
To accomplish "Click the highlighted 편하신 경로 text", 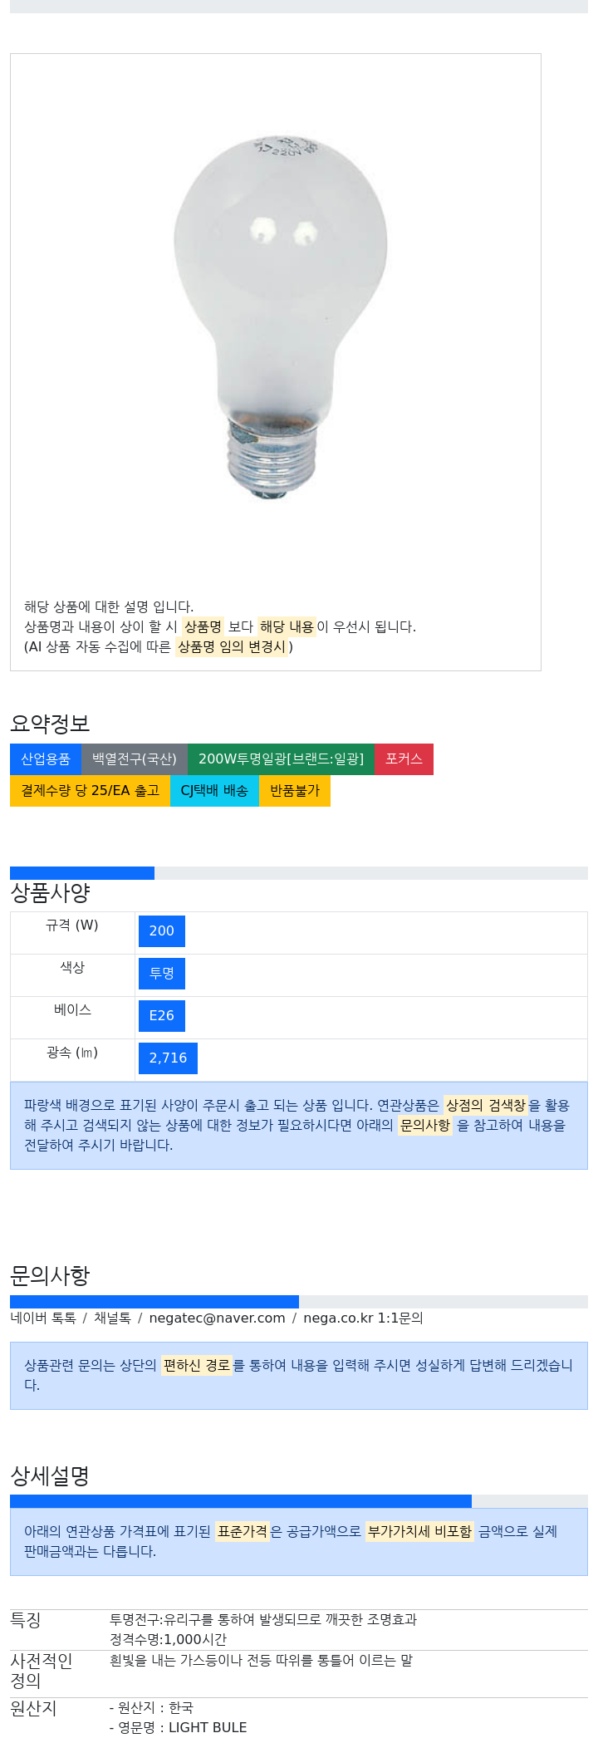I will point(197,1366).
